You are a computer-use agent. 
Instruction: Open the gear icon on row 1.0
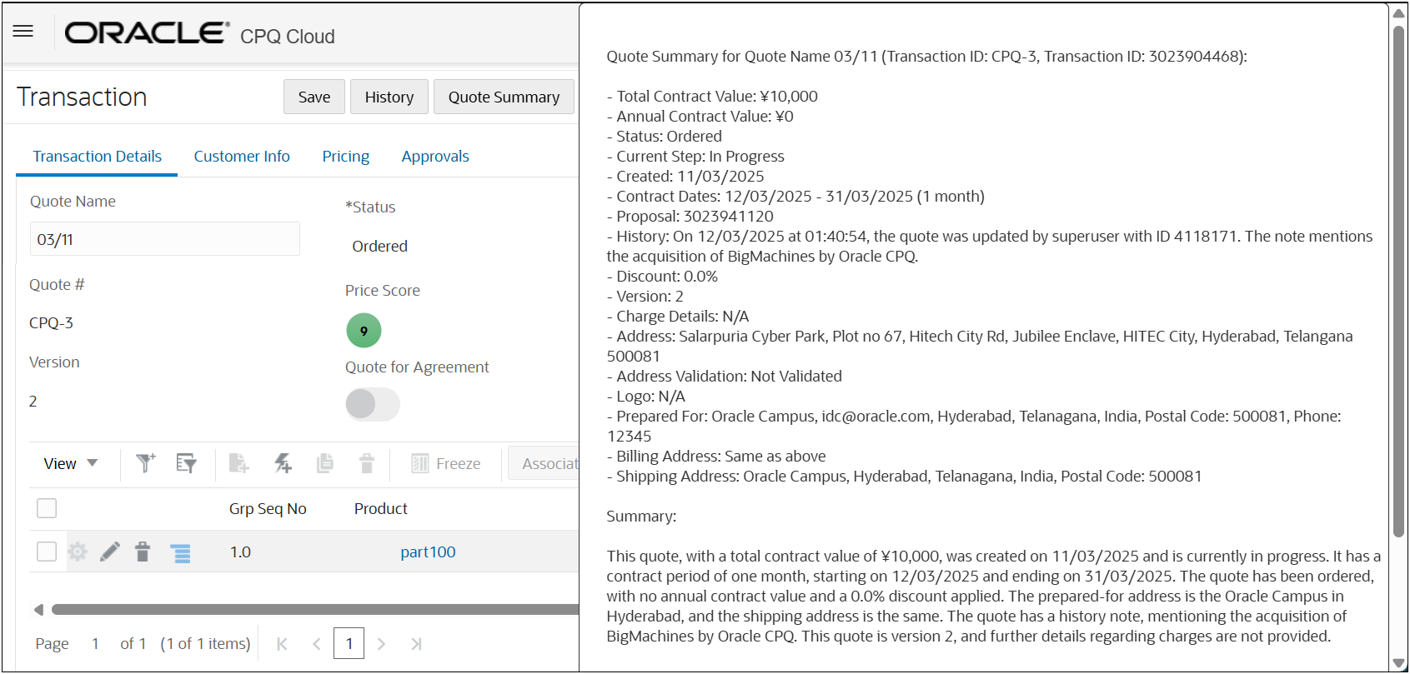coord(78,552)
